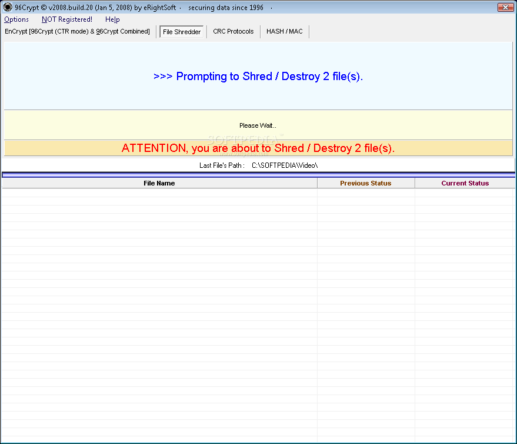Open the HASH / MAC tab

coord(284,31)
